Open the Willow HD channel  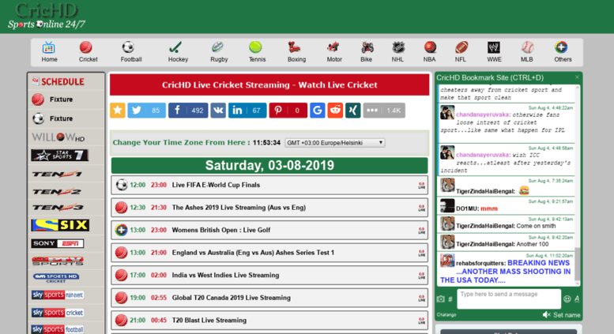58,137
